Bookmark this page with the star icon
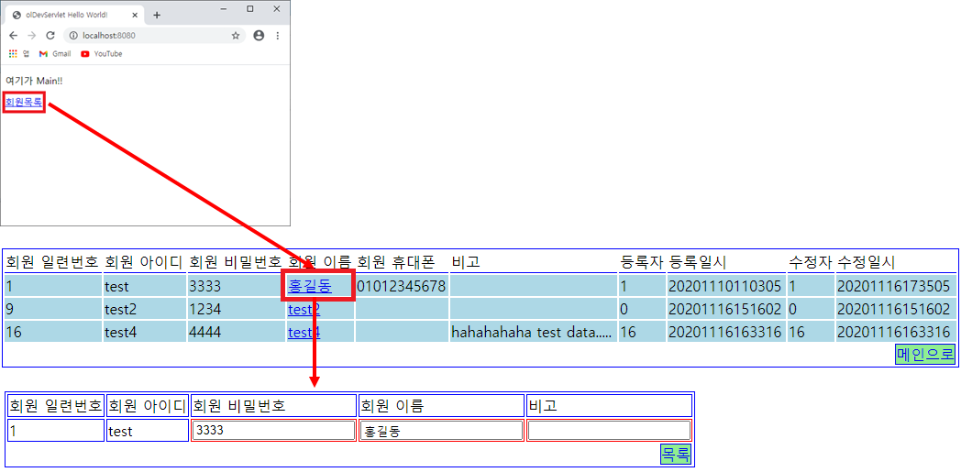961x472 pixels. (x=236, y=36)
